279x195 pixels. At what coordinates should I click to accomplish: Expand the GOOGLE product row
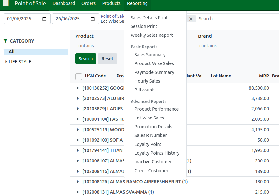pos(78,88)
